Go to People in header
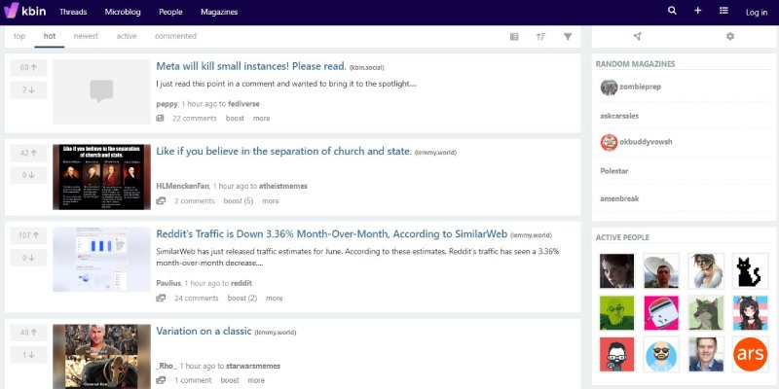 click(x=170, y=12)
